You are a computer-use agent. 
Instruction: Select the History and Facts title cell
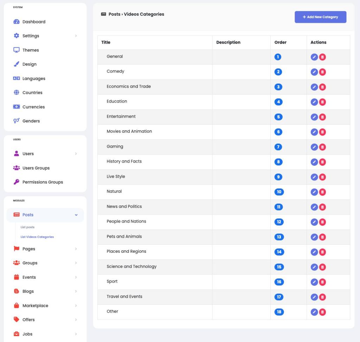tap(155, 162)
